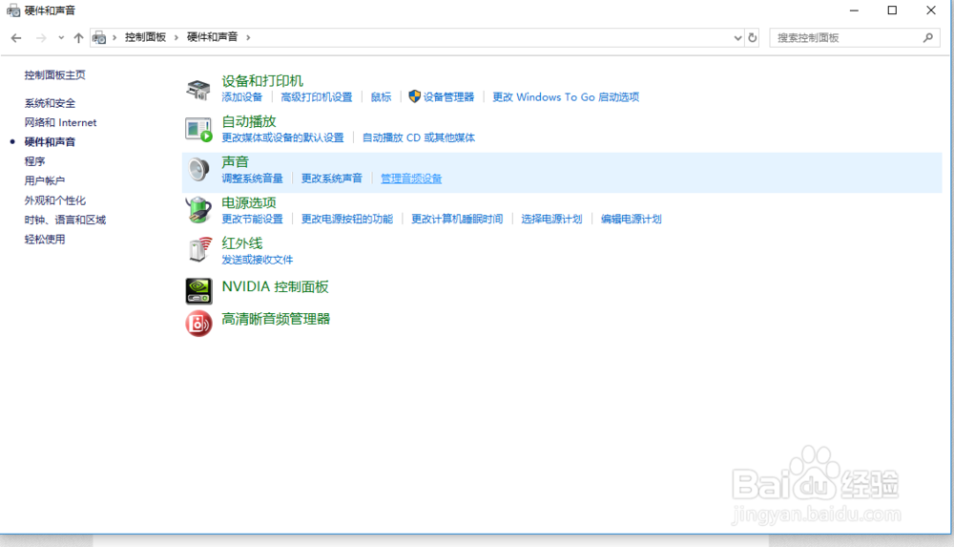Open the 红外线 infrared icon
Viewport: 954px width, 547px height.
199,250
